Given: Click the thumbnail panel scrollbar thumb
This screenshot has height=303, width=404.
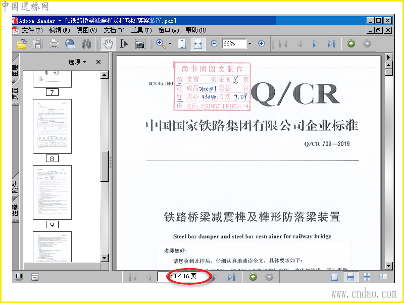Looking at the screenshot, I should click(105, 167).
